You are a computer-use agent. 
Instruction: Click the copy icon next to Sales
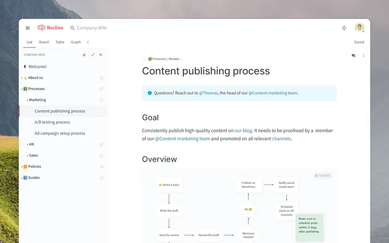(x=102, y=155)
